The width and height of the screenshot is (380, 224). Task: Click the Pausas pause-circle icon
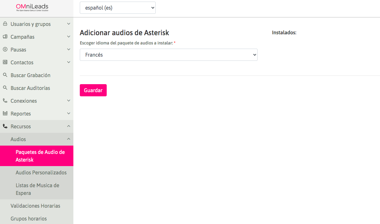5,50
